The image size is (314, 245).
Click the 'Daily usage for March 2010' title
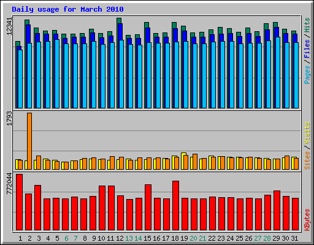[67, 9]
